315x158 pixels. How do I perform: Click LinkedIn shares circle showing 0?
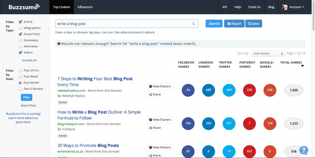click(209, 151)
